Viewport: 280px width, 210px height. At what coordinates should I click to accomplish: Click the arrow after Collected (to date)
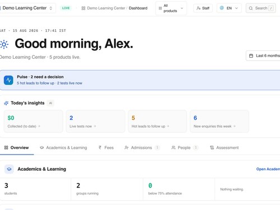click(x=39, y=127)
